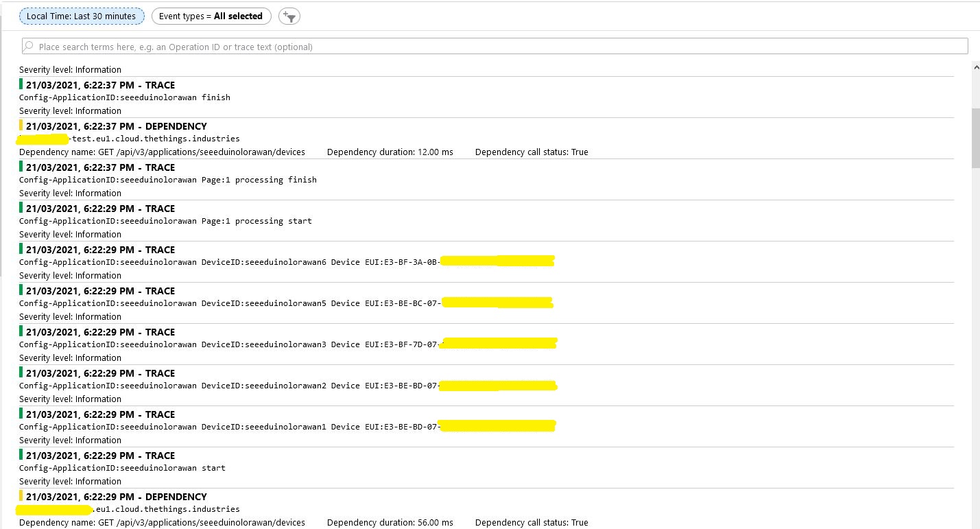Open the Event types = All selected filter
This screenshot has height=529, width=980.
click(211, 16)
